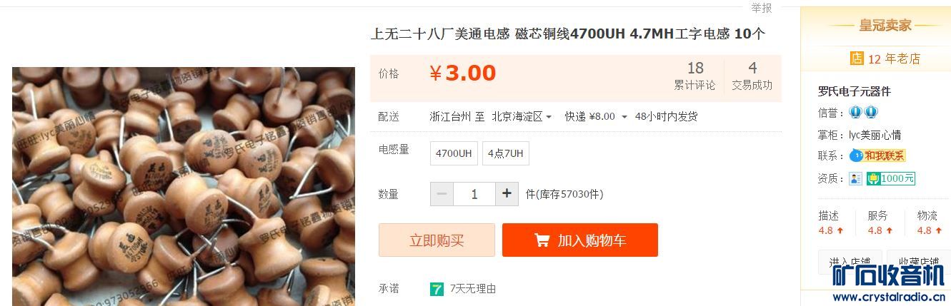951x306 pixels.
Task: Open the 罗氏电子元器件 shop name link
Action: (855, 91)
